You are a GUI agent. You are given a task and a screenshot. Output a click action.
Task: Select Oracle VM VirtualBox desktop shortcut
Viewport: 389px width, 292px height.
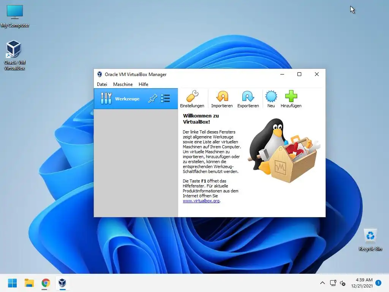tap(14, 55)
